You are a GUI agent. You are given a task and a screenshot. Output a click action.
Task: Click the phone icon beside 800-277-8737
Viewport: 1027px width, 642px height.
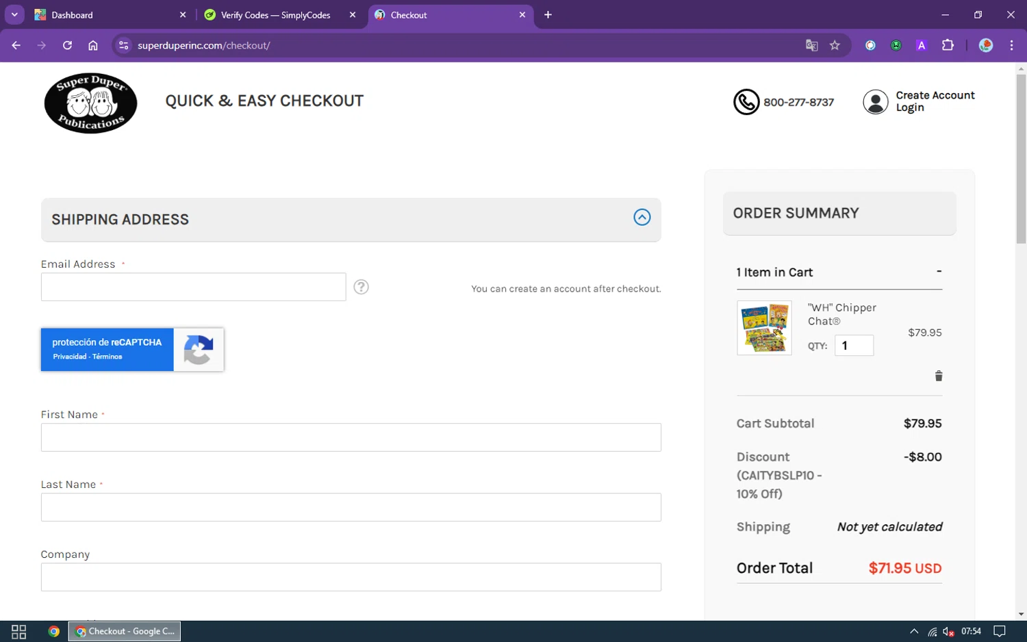click(x=746, y=102)
